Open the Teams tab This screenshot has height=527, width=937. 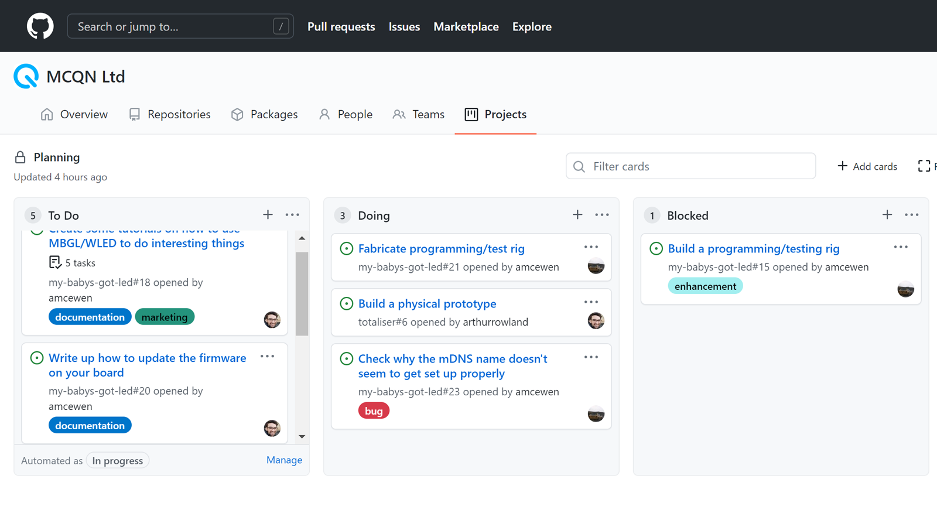click(x=419, y=114)
